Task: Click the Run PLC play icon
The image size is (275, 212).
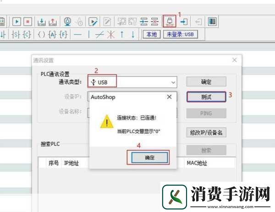Action: pos(17,22)
